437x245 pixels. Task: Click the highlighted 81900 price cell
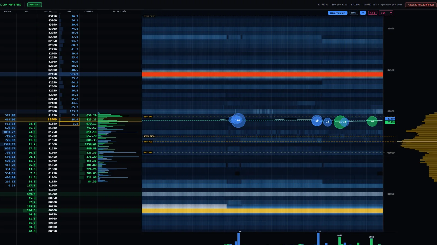point(52,120)
